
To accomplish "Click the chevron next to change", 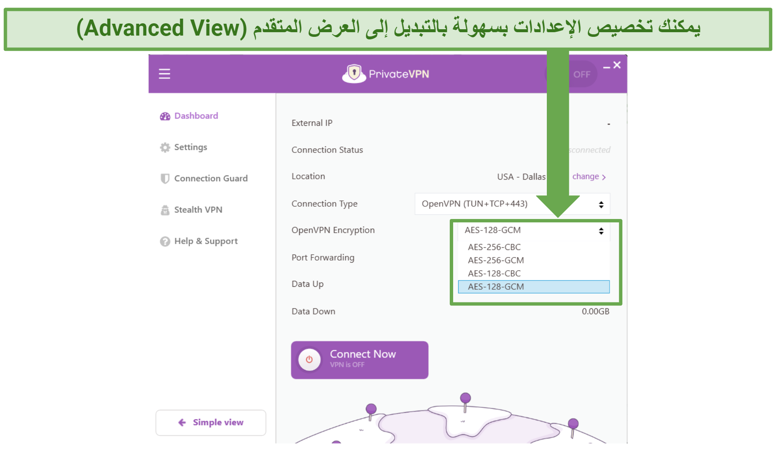I will (604, 177).
